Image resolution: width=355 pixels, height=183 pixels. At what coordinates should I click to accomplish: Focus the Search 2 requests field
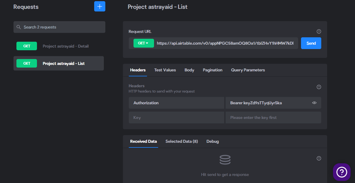[59, 27]
